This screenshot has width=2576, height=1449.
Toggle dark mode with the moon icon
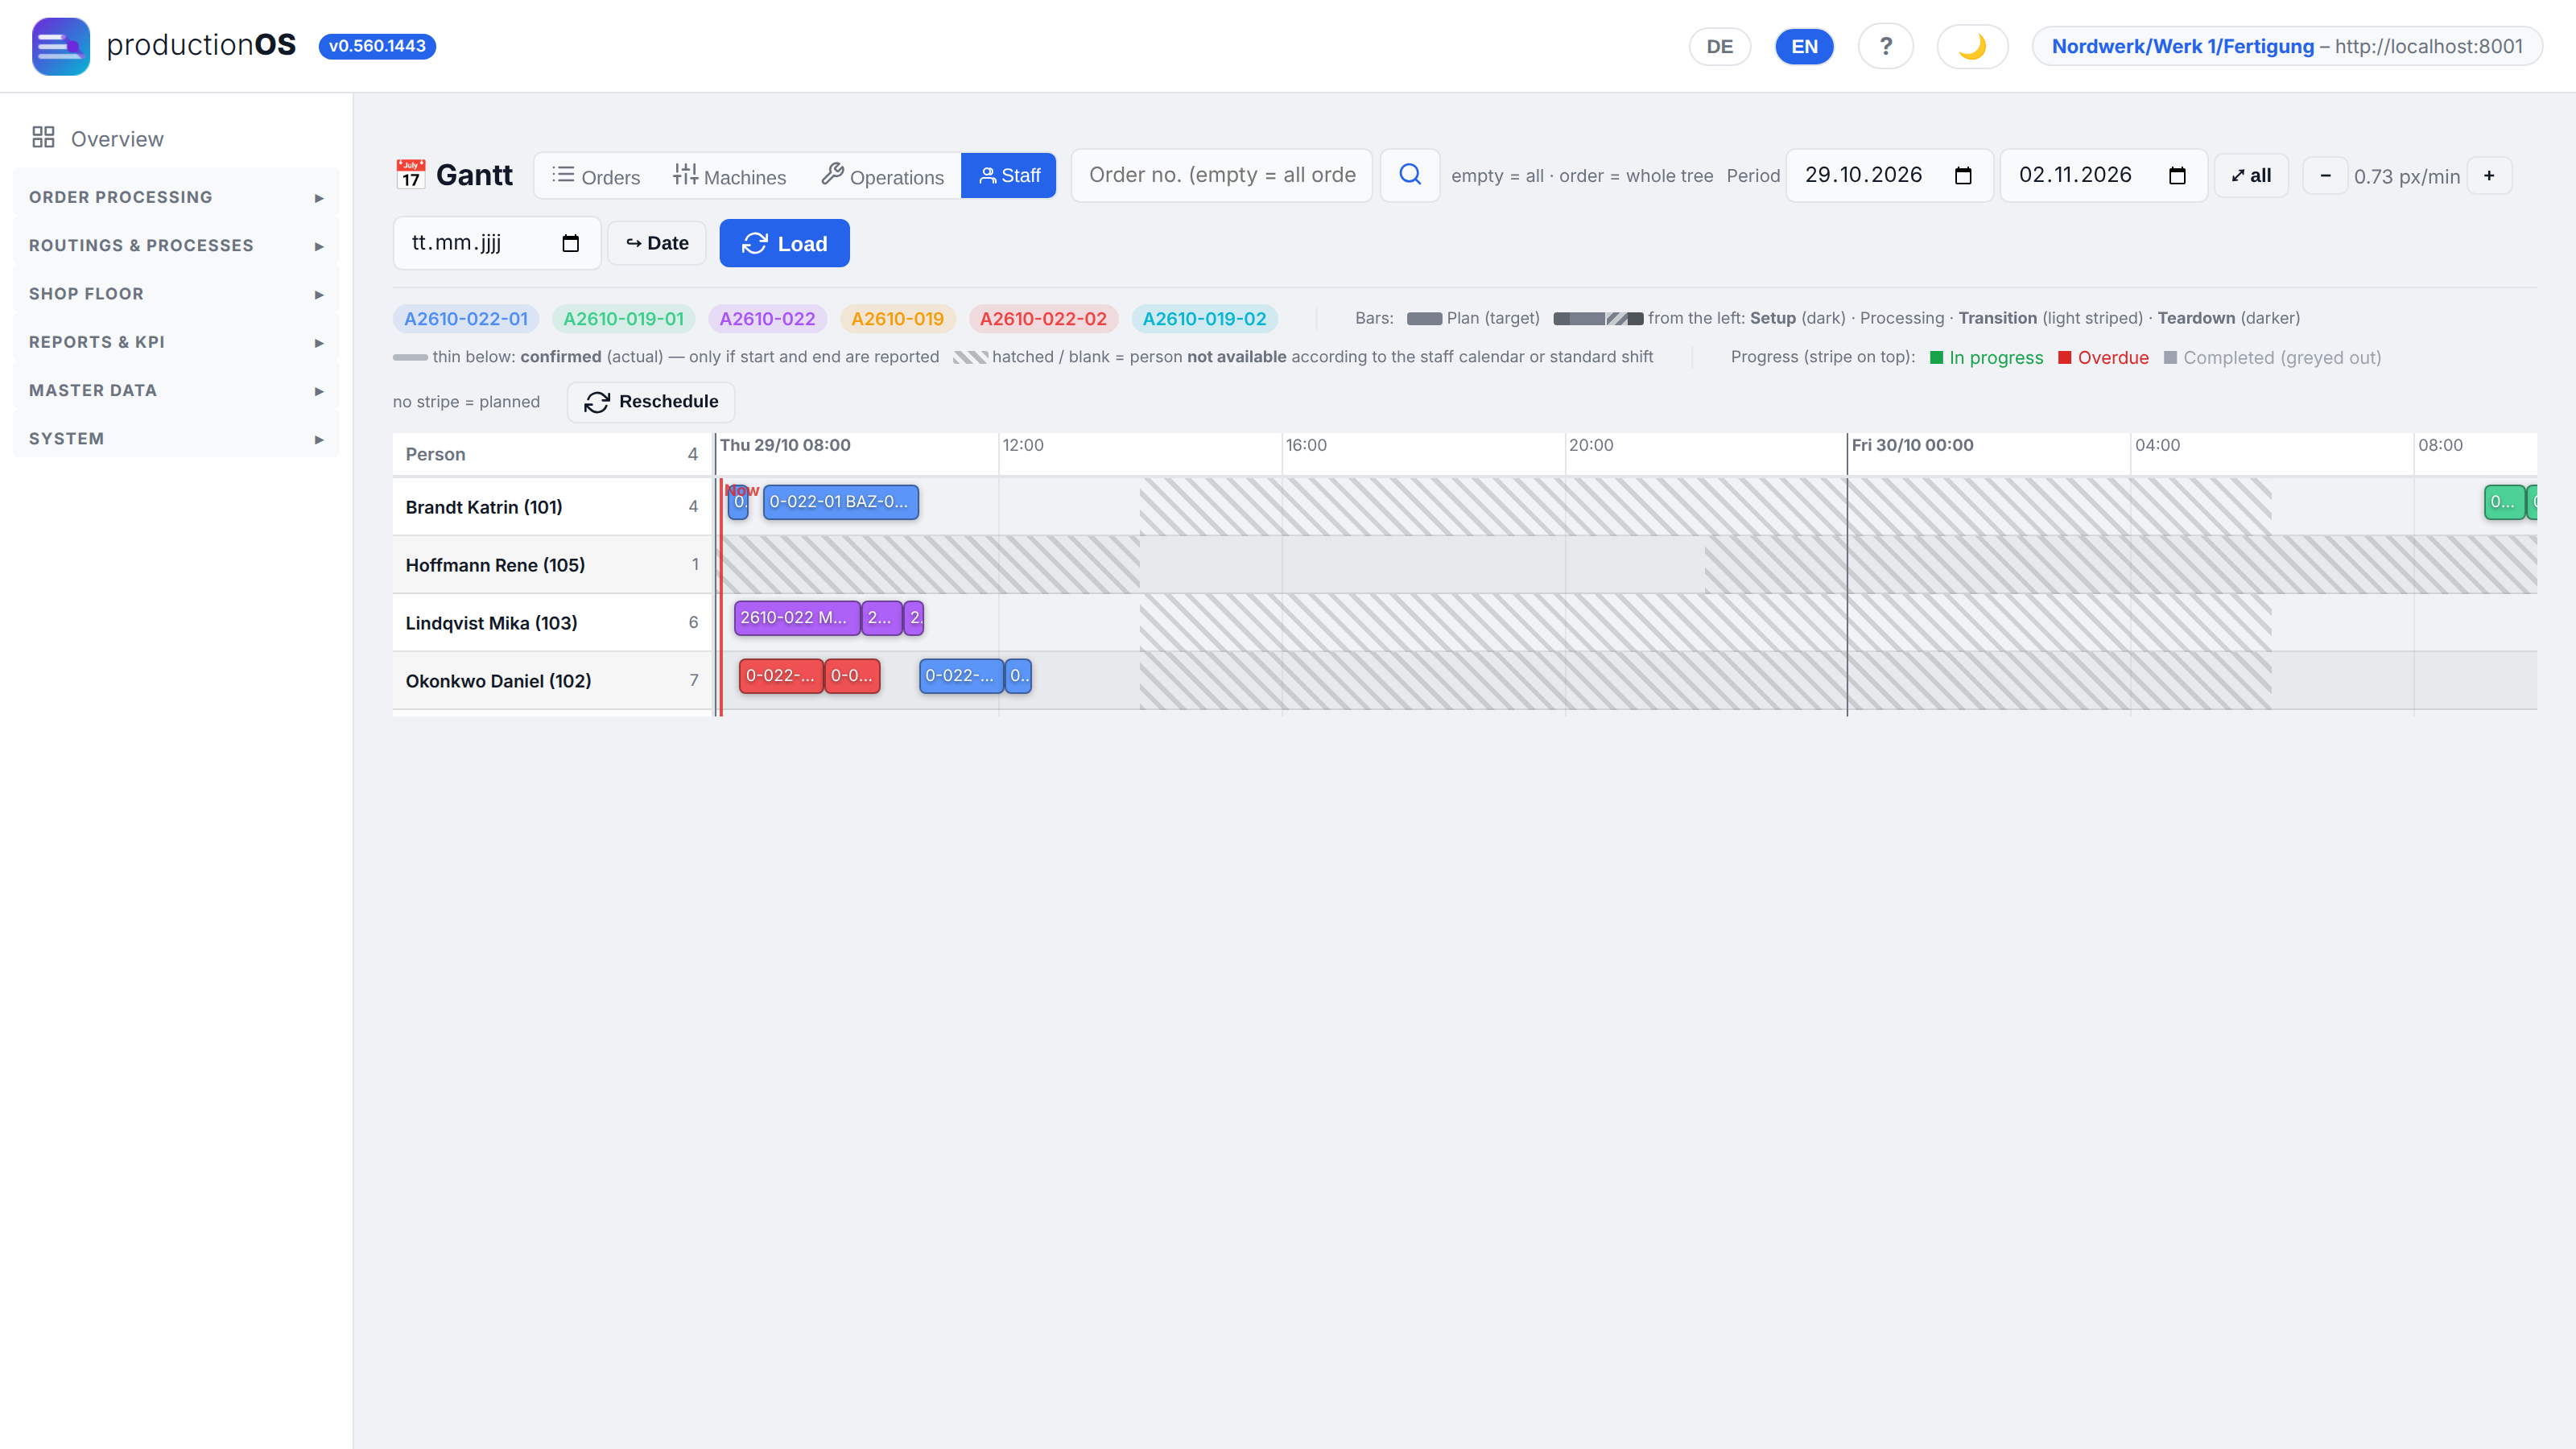1972,46
